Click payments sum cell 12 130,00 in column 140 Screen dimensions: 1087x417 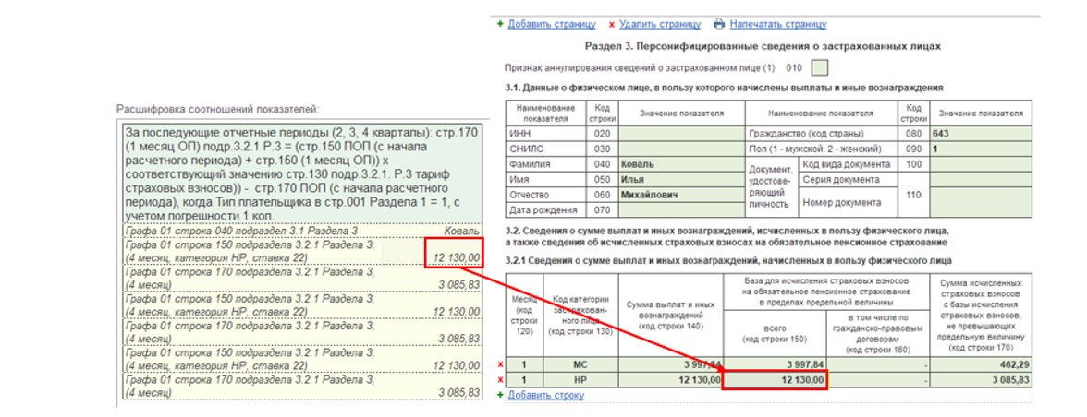pos(670,380)
